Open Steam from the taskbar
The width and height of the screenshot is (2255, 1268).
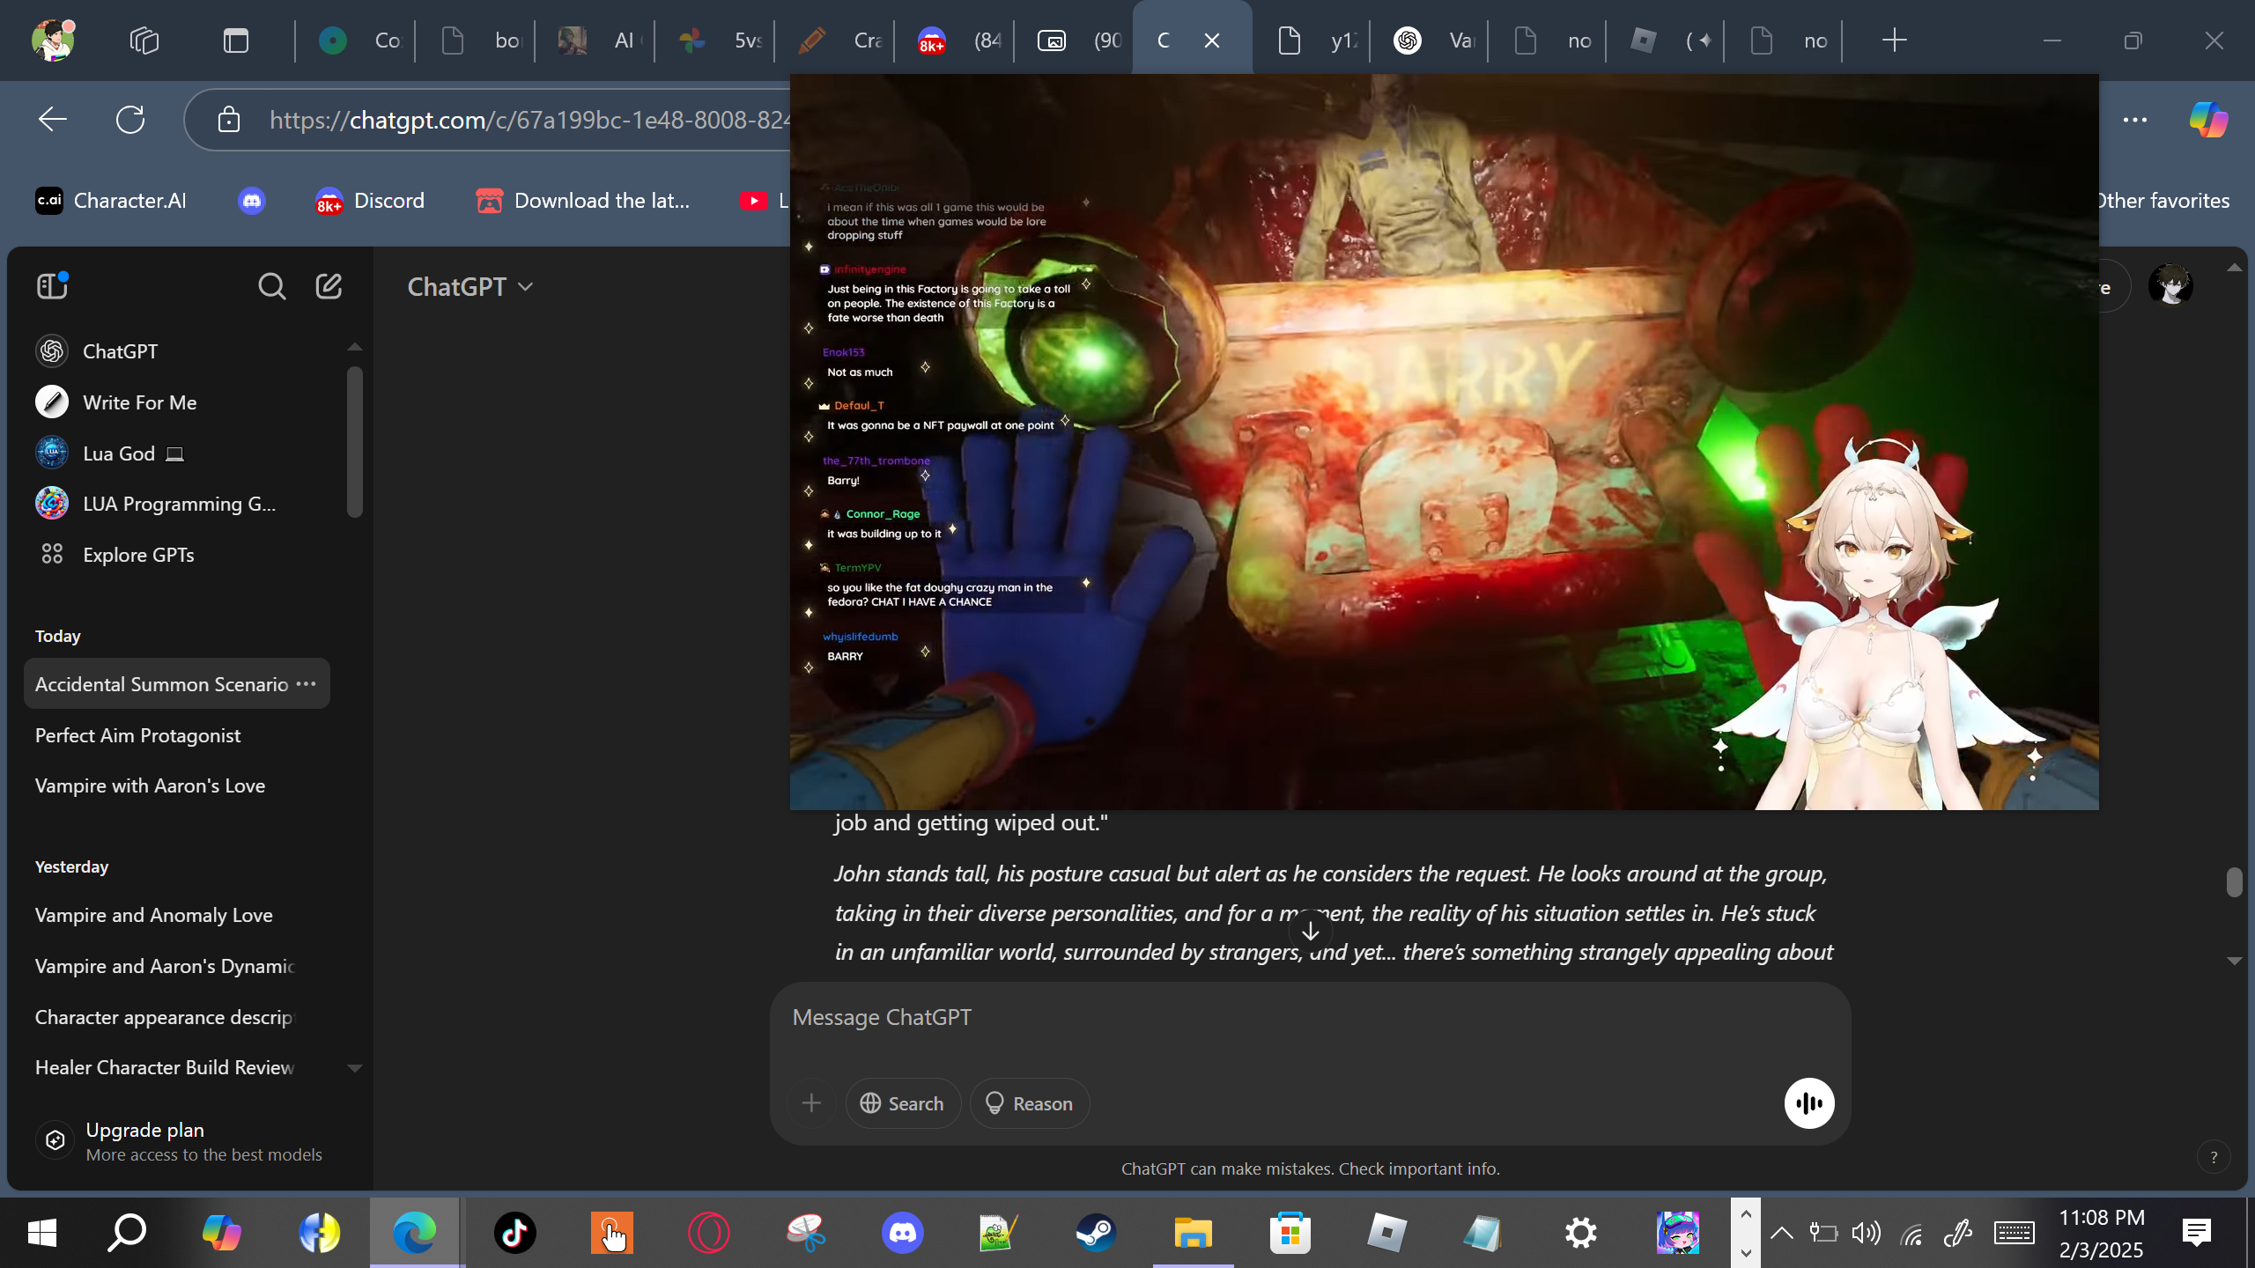[1096, 1233]
